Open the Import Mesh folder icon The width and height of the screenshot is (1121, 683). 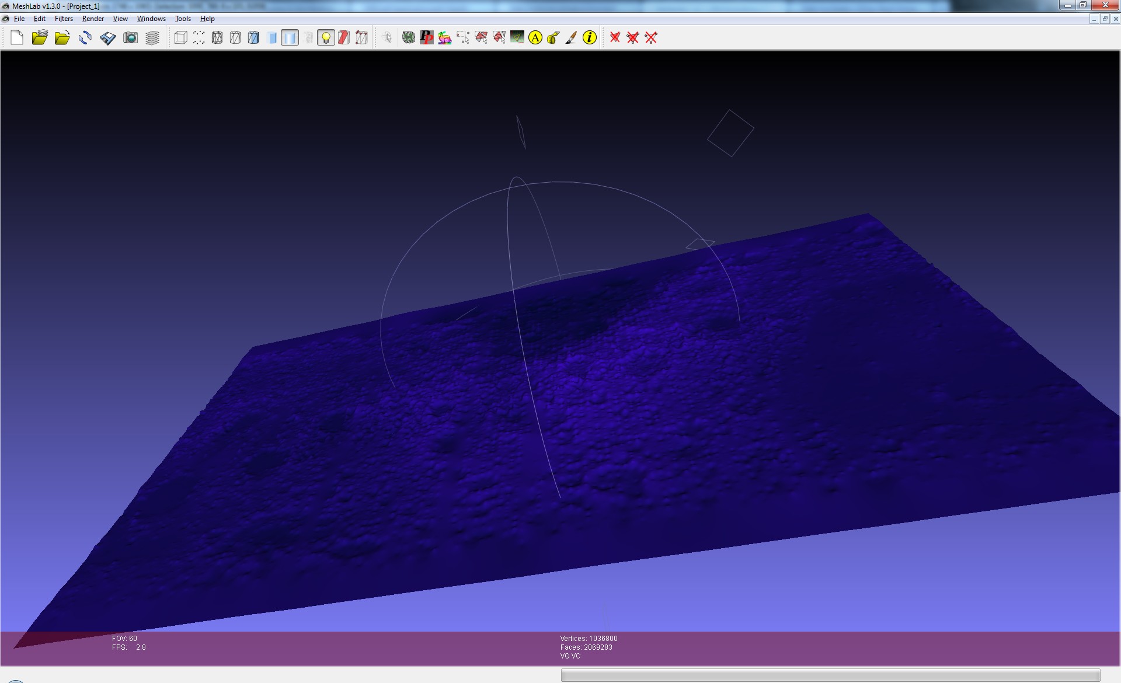pos(62,38)
